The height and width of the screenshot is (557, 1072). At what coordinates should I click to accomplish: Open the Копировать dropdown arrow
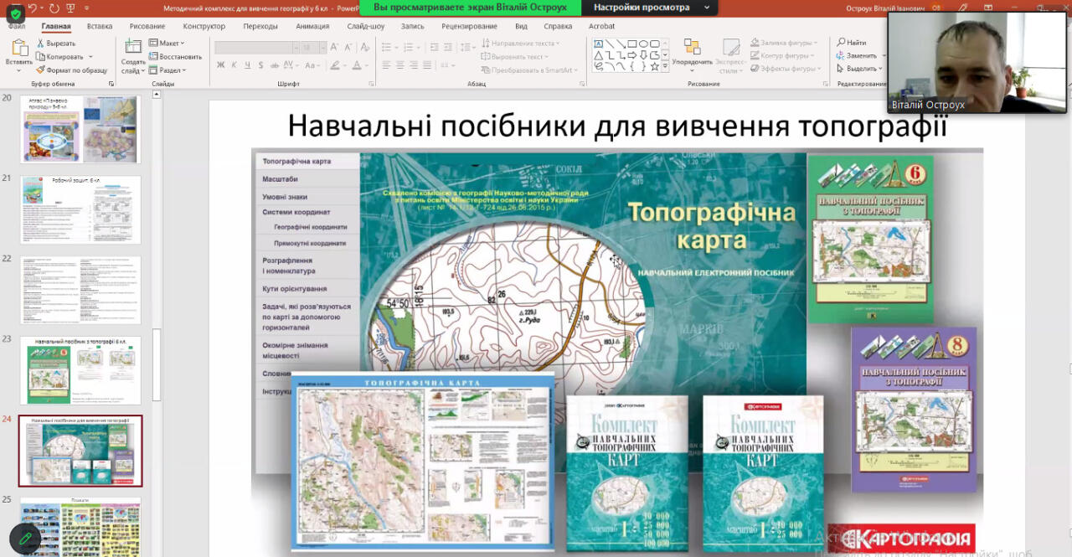[89, 56]
